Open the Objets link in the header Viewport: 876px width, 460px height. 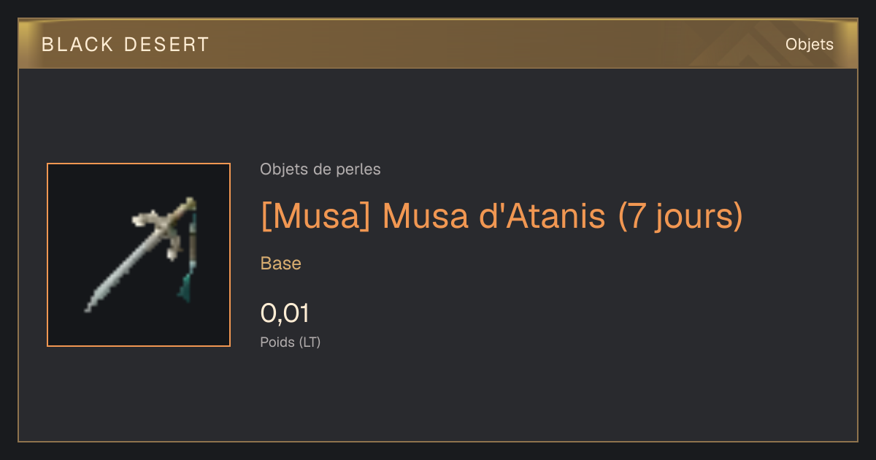coord(809,45)
